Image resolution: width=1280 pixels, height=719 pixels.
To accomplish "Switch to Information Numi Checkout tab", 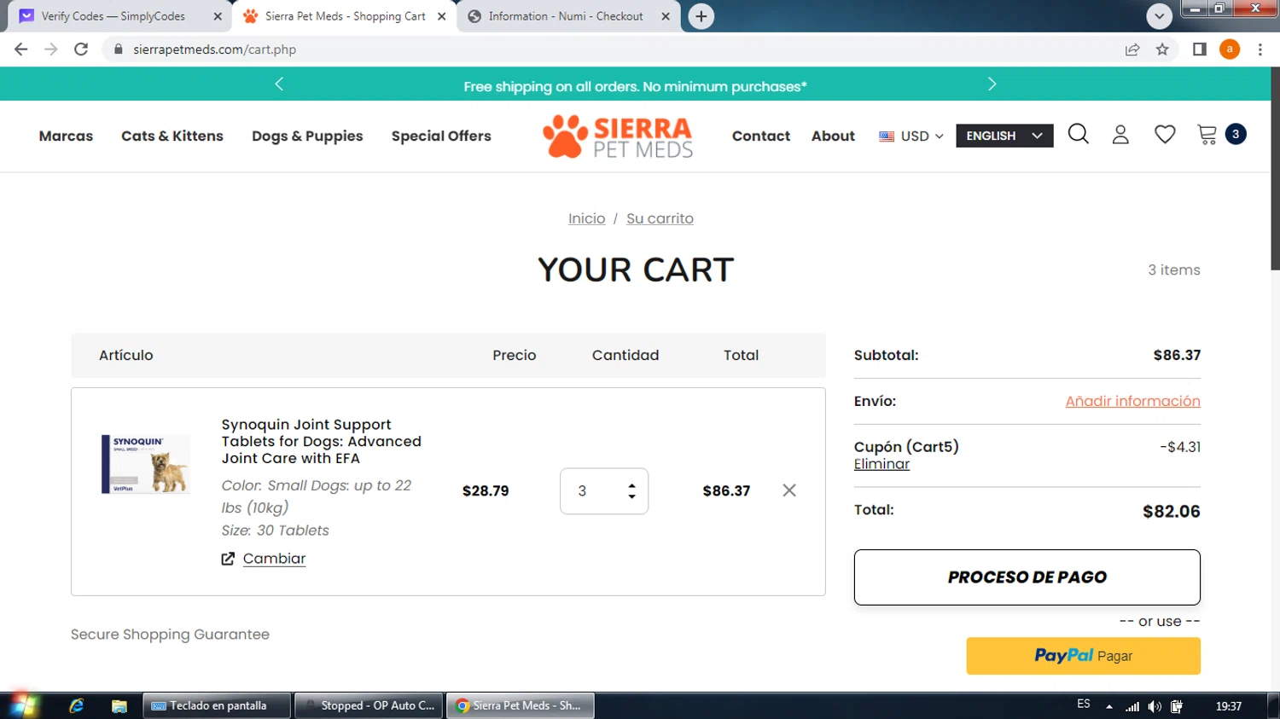I will coord(566,16).
